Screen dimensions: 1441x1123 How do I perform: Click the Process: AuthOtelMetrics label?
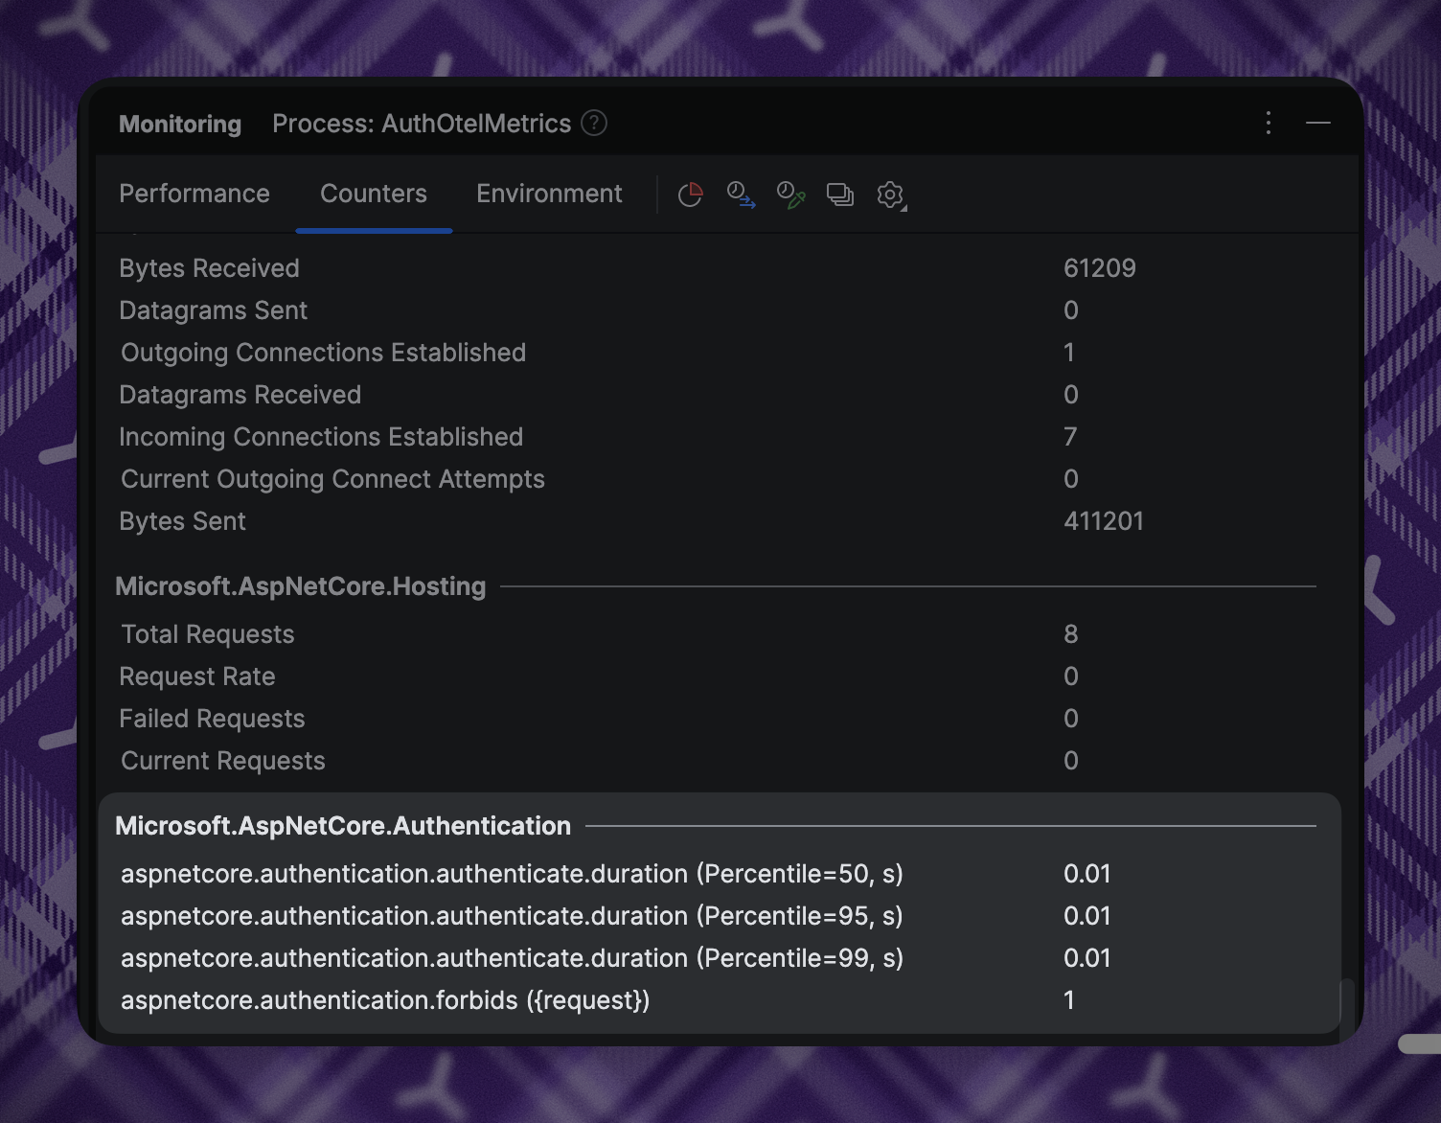422,124
